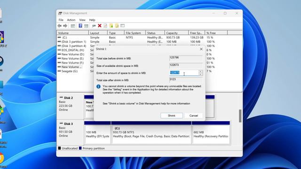Click the drive icon next to (C:) volume
This screenshot has height=169, width=301.
59,38
